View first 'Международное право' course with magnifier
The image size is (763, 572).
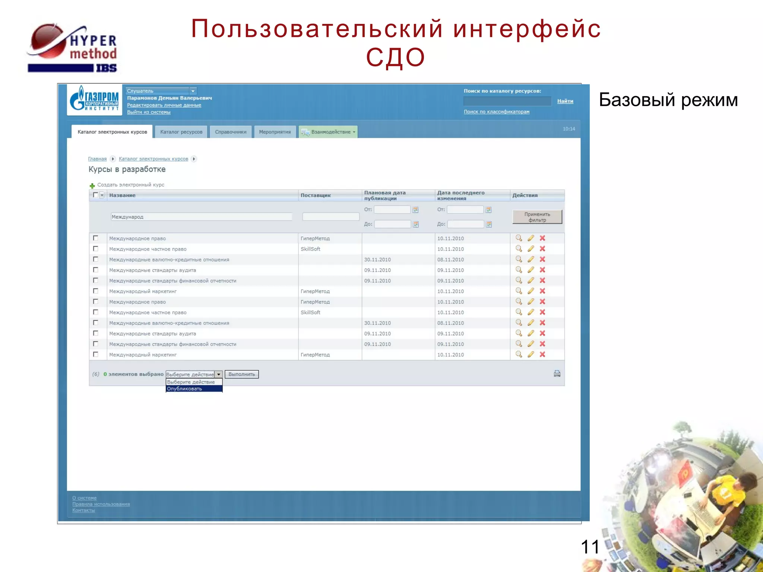coord(519,238)
